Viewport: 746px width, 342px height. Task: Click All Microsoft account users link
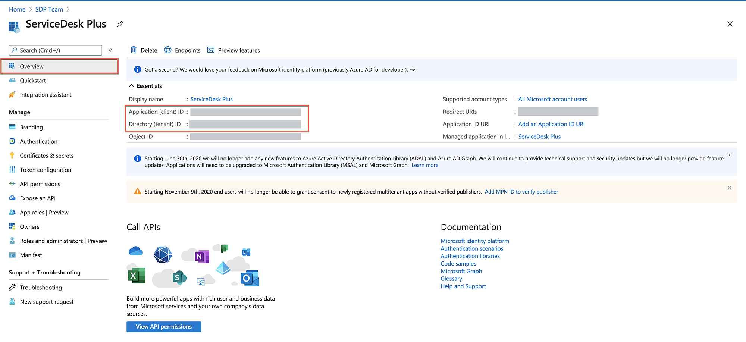(553, 99)
